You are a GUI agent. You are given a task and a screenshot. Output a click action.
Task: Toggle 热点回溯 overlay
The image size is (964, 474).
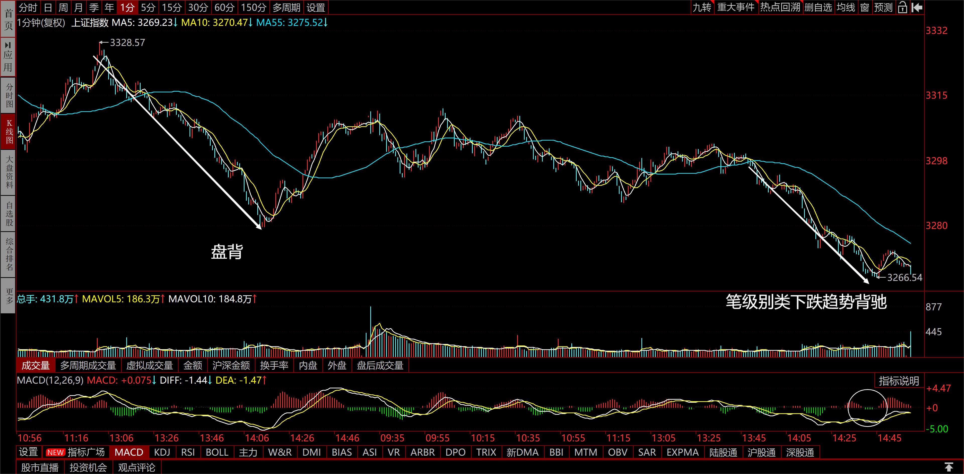(780, 8)
